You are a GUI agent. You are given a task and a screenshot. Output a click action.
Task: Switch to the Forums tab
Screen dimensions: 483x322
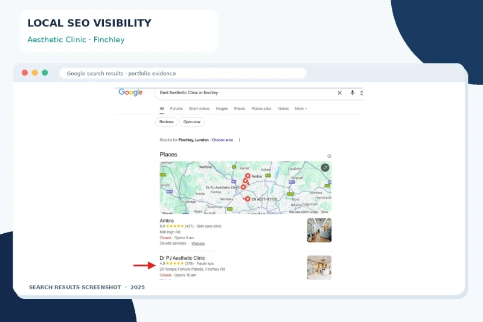pyautogui.click(x=176, y=109)
